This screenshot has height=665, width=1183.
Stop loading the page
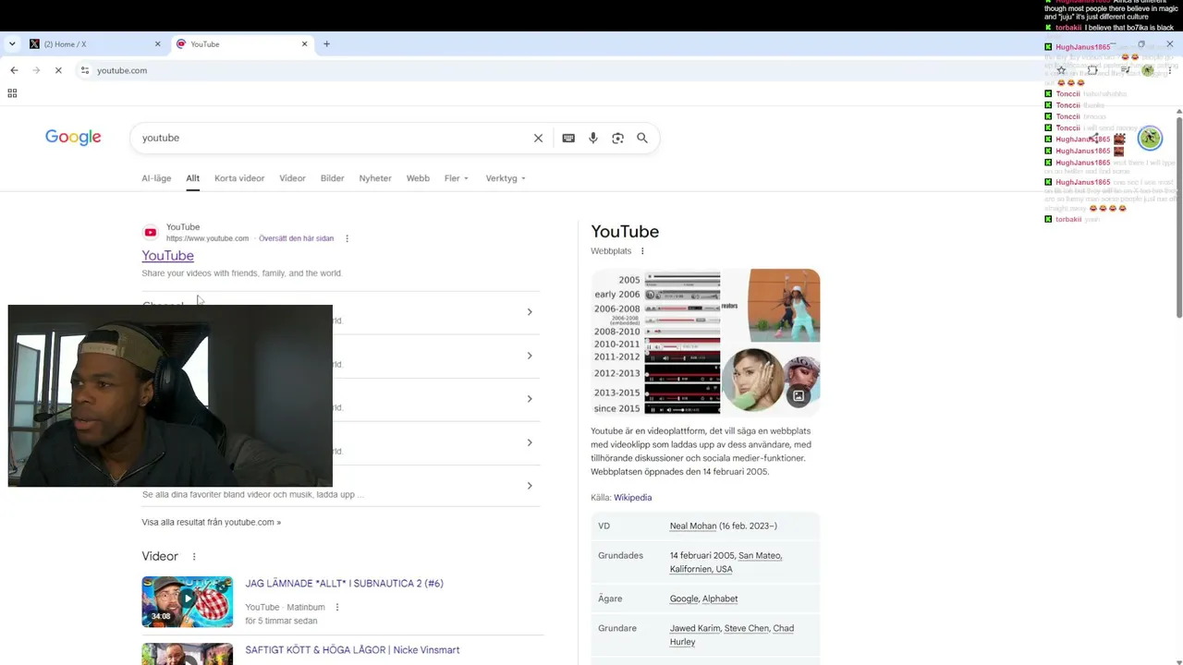58,70
